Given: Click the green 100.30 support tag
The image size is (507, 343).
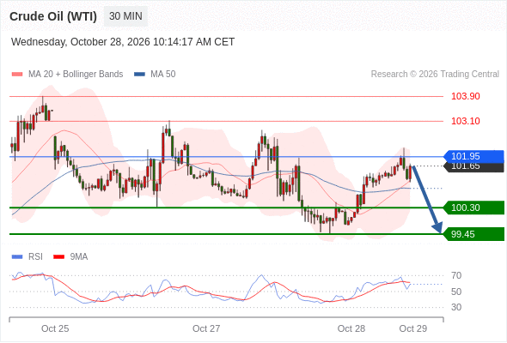Looking at the screenshot, I should pos(473,208).
